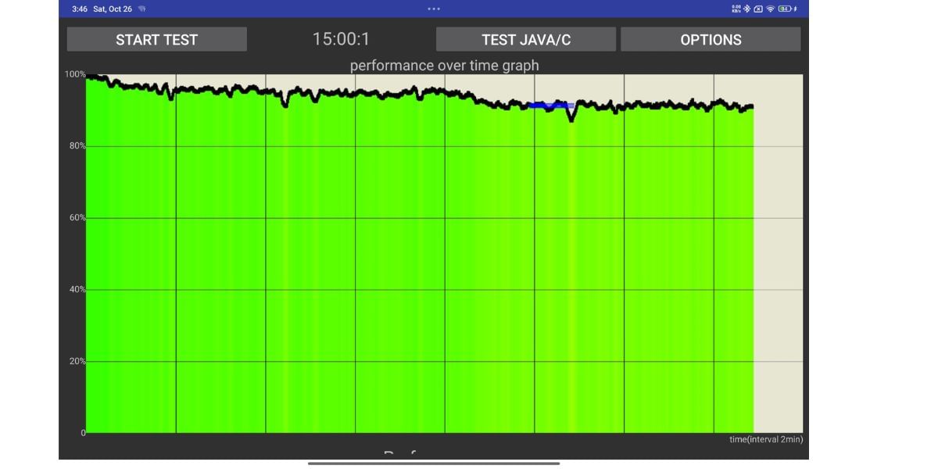Tap the blue marker on performance line
Image resolution: width=938 pixels, height=469 pixels.
[551, 105]
